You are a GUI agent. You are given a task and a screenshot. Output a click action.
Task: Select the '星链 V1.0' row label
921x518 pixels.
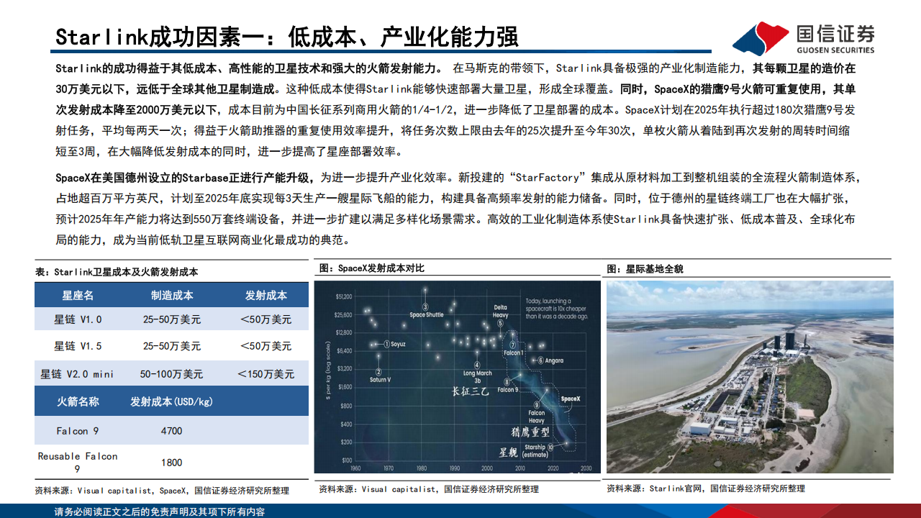78,319
